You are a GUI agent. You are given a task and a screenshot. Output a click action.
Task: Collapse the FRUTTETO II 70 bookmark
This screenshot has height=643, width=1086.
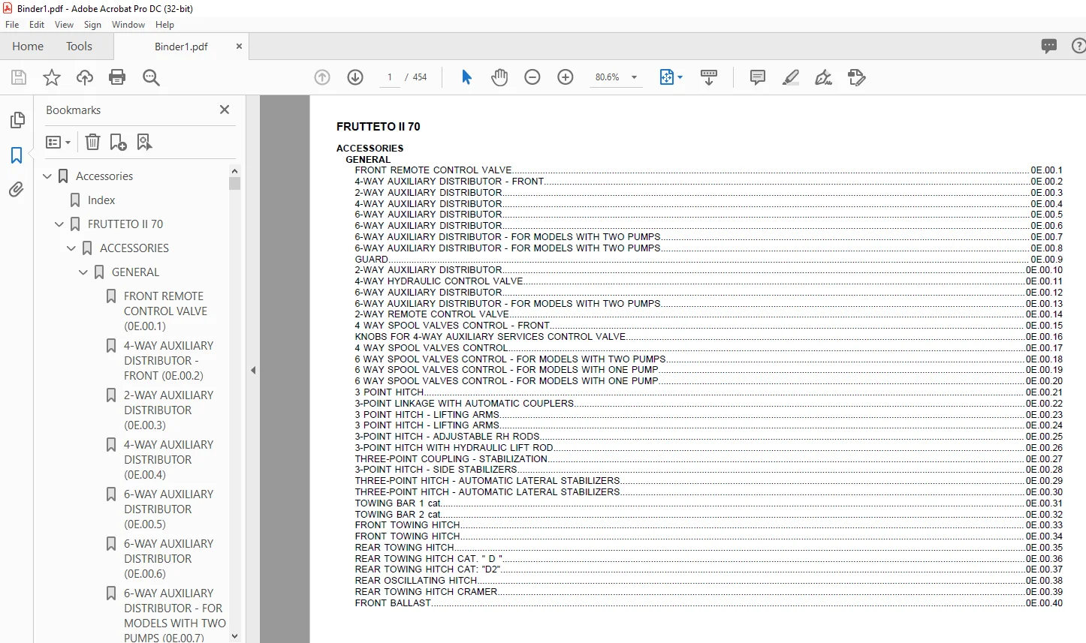click(x=59, y=224)
